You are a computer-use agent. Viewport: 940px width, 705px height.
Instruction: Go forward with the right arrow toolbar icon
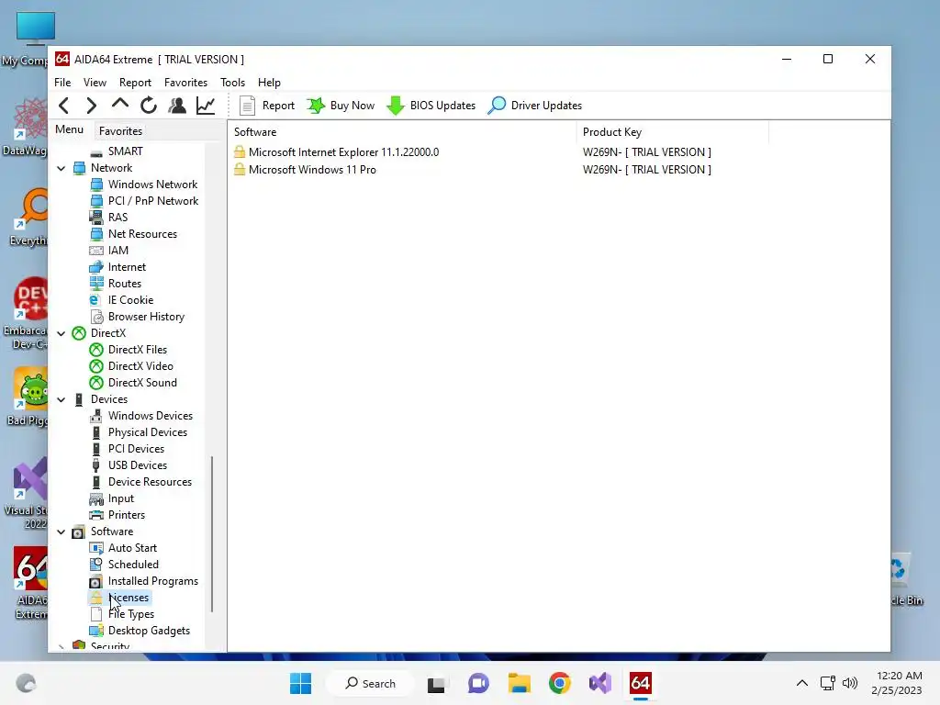point(91,106)
